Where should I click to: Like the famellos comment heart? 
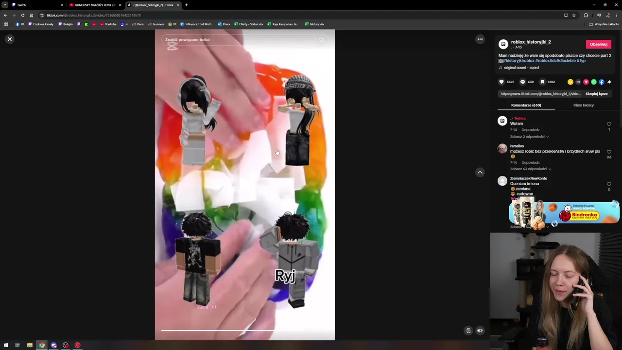609,152
